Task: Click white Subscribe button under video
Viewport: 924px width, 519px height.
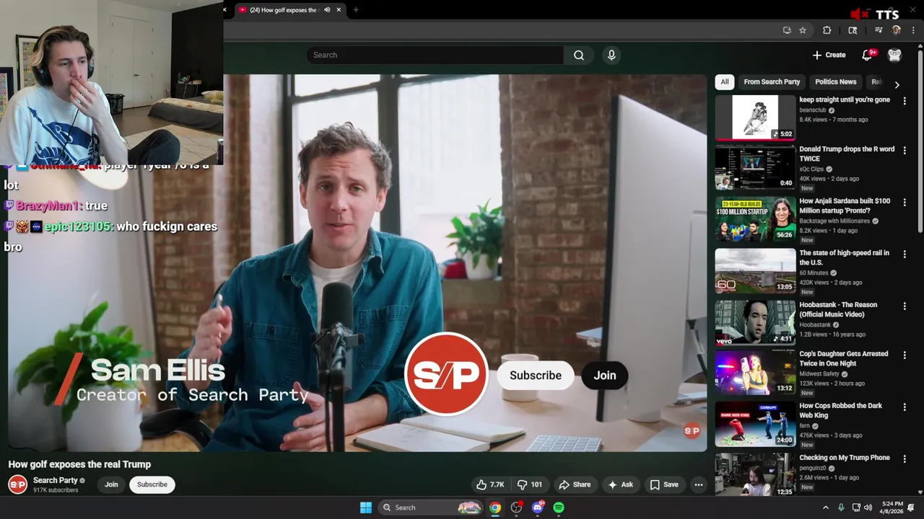Action: 152,484
